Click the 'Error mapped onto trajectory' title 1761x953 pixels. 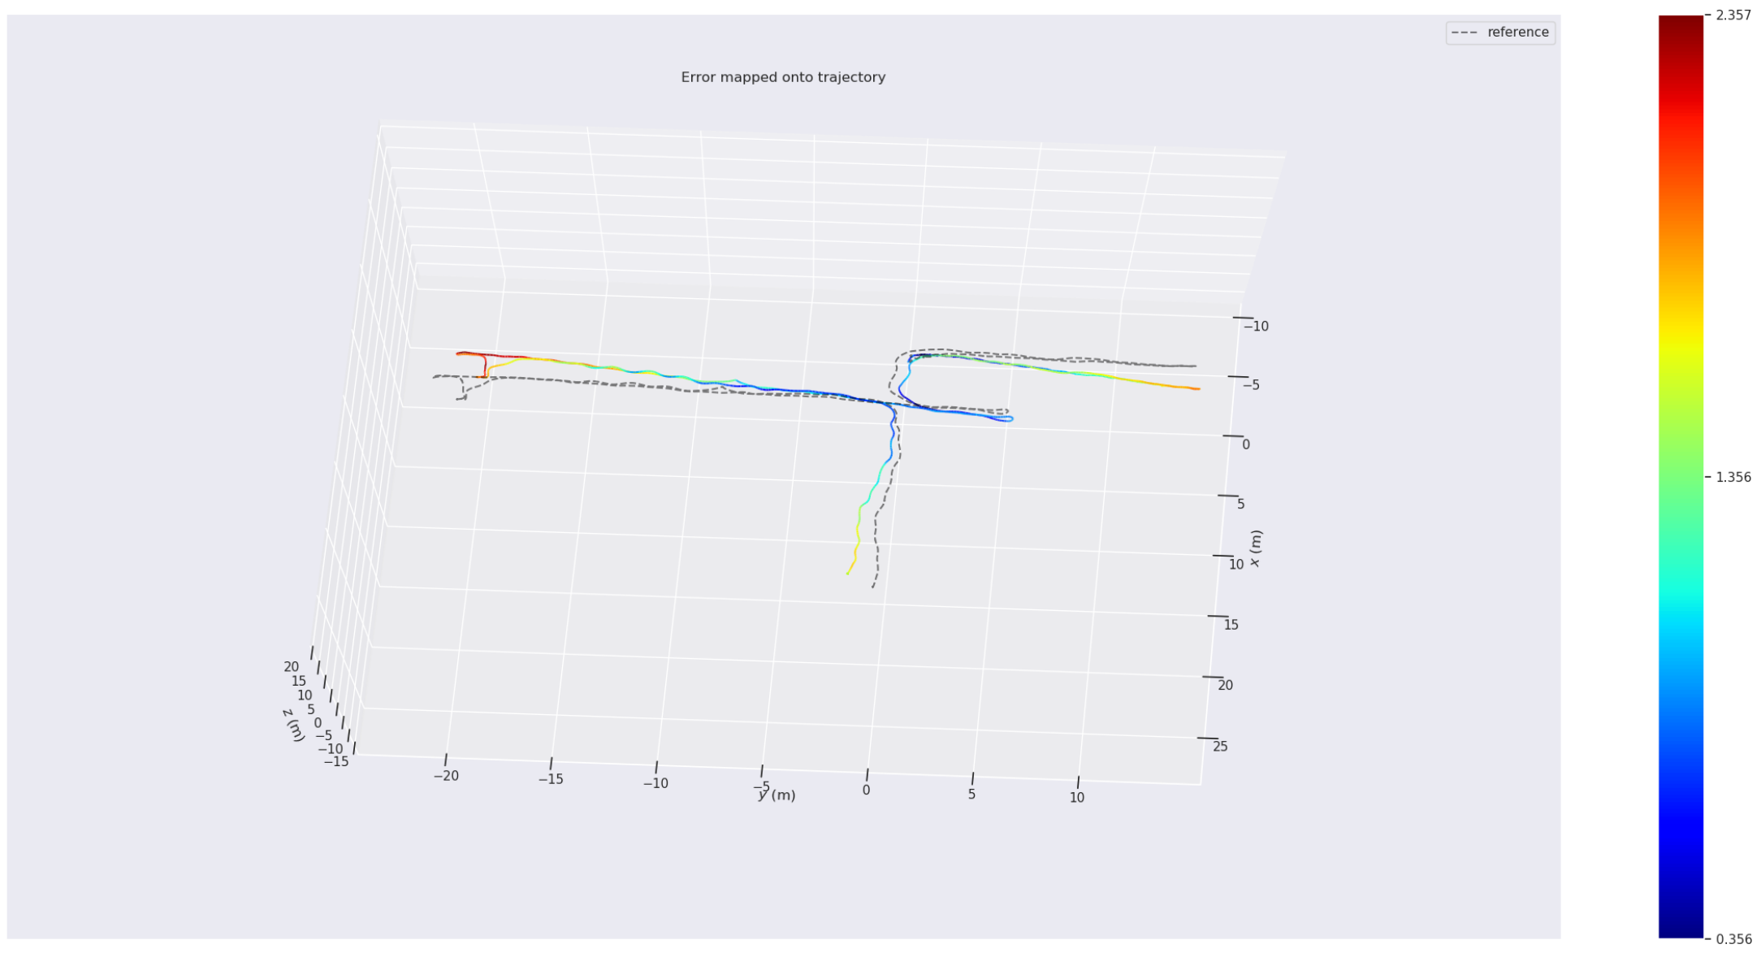tap(782, 77)
